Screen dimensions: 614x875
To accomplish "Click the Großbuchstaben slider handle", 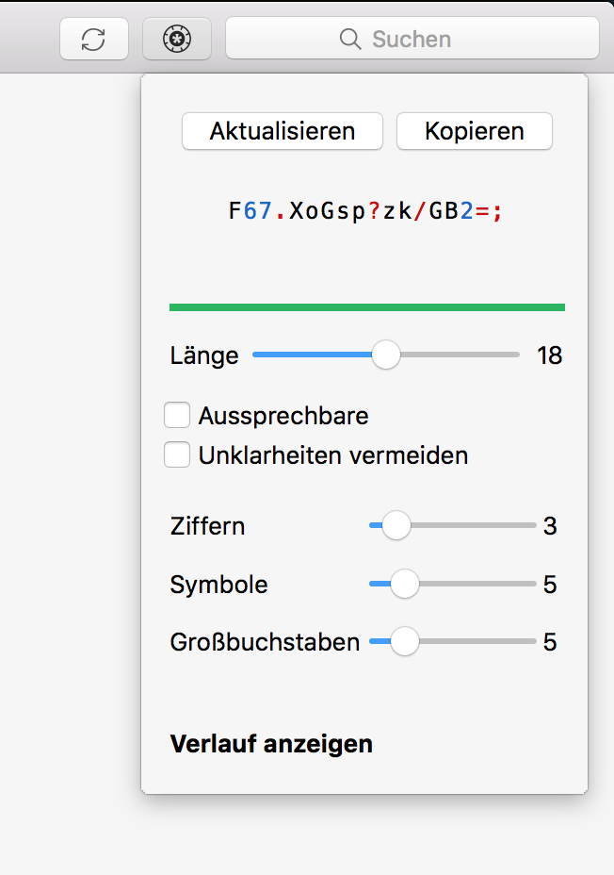I will 405,642.
